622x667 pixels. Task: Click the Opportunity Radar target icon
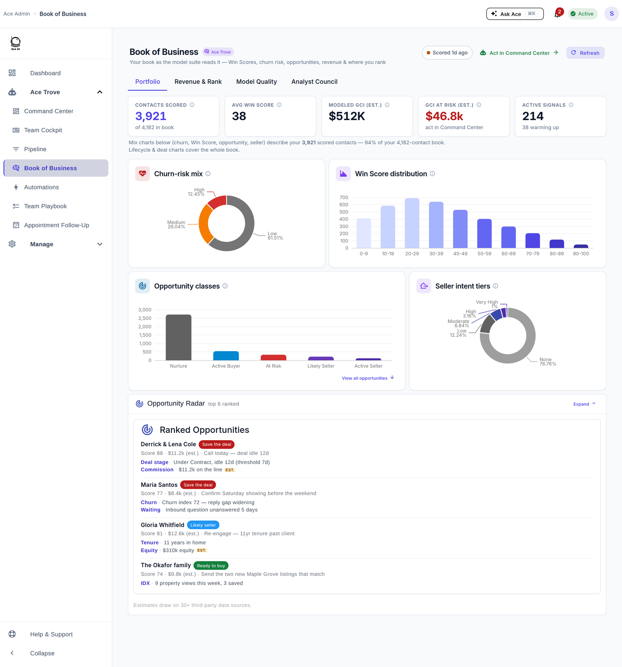coord(140,403)
